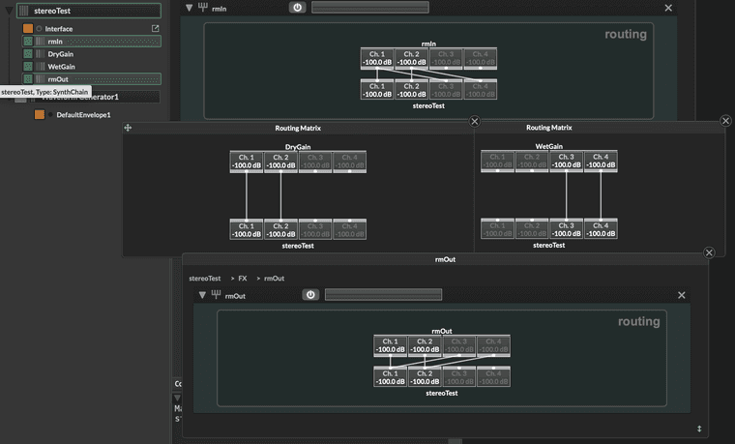
Task: Click the rmOut header level meter
Action: pyautogui.click(x=383, y=294)
